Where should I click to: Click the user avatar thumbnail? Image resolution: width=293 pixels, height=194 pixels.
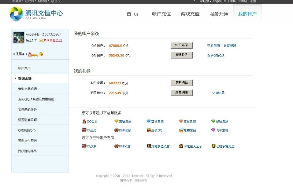19,38
